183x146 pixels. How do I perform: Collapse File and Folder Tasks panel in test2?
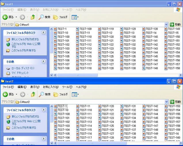point(43,110)
